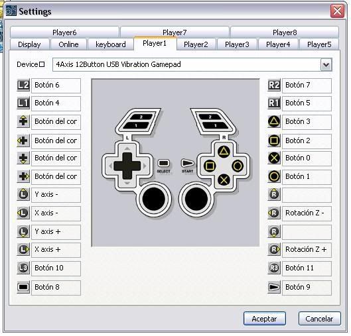Open the keyboard tab
This screenshot has width=351, height=336.
[x=111, y=44]
